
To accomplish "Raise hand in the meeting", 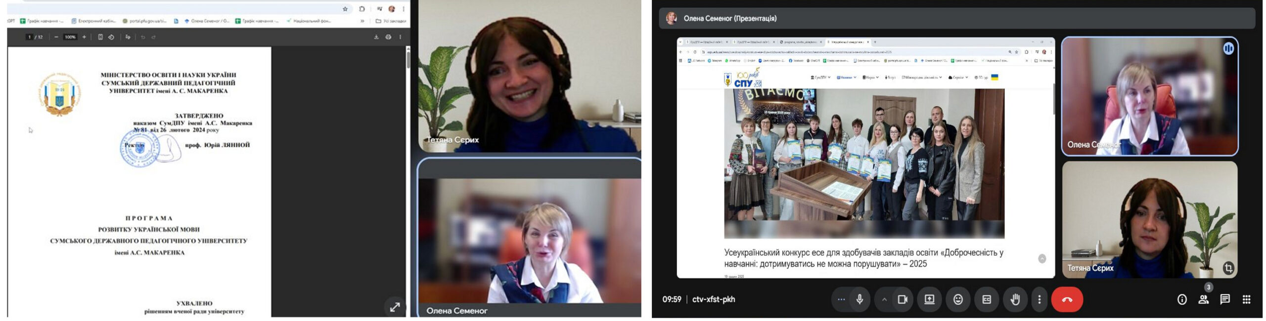I will [x=1015, y=299].
